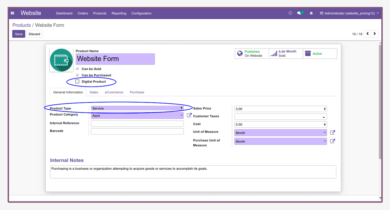The width and height of the screenshot is (390, 210).
Task: Click the Barcode input field
Action: (137, 131)
